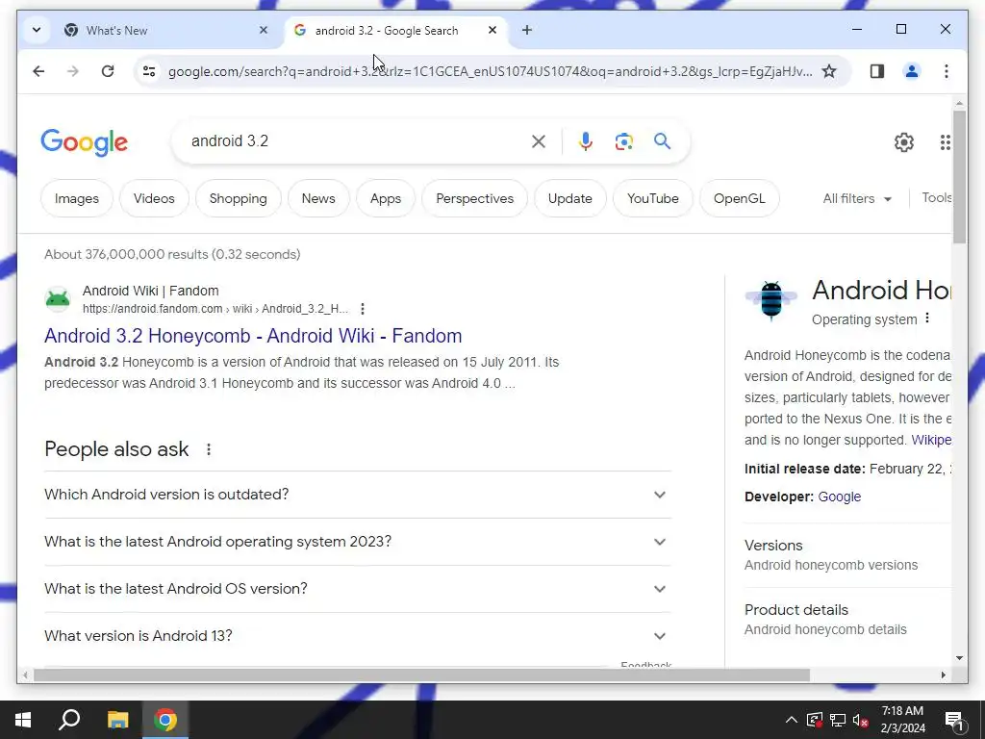
Task: Filter results by News
Action: (x=318, y=198)
